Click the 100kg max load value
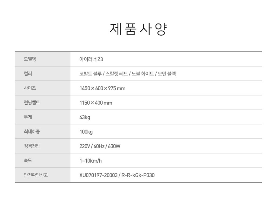This screenshot has width=276, height=200. pyautogui.click(x=86, y=132)
